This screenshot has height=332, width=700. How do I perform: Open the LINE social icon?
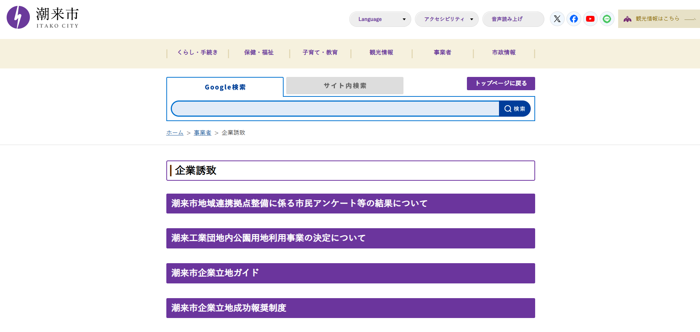(x=607, y=19)
